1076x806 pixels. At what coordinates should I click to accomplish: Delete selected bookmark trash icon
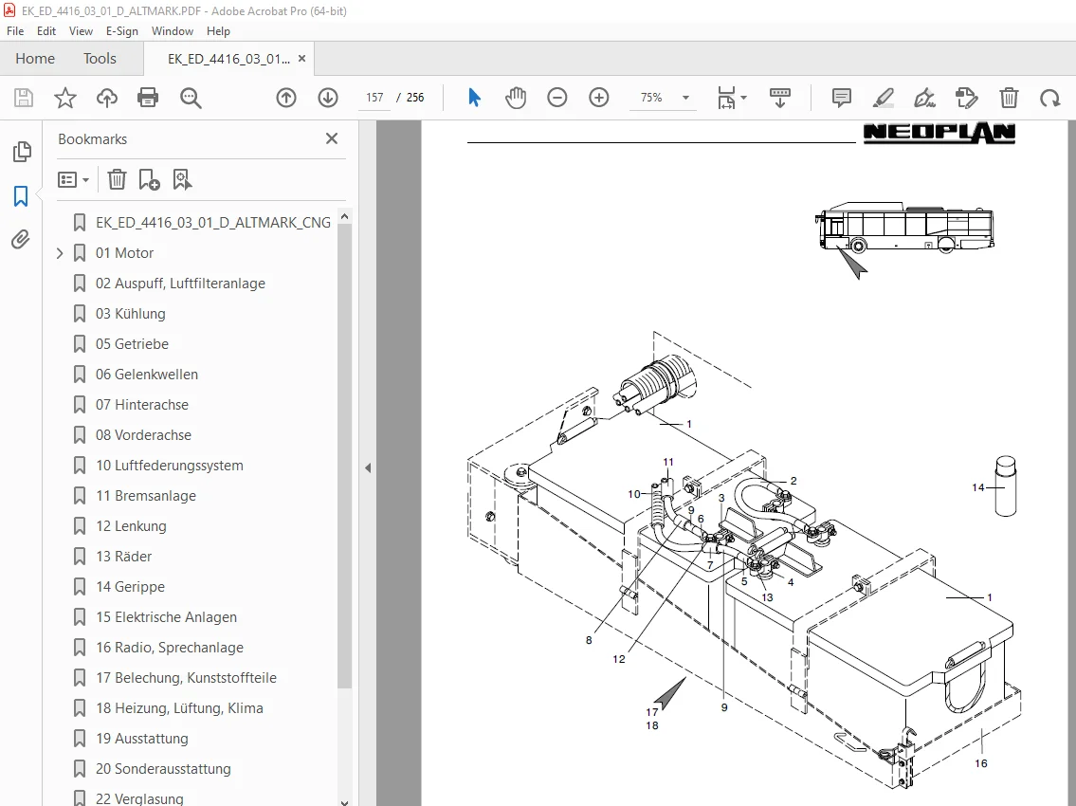click(117, 180)
